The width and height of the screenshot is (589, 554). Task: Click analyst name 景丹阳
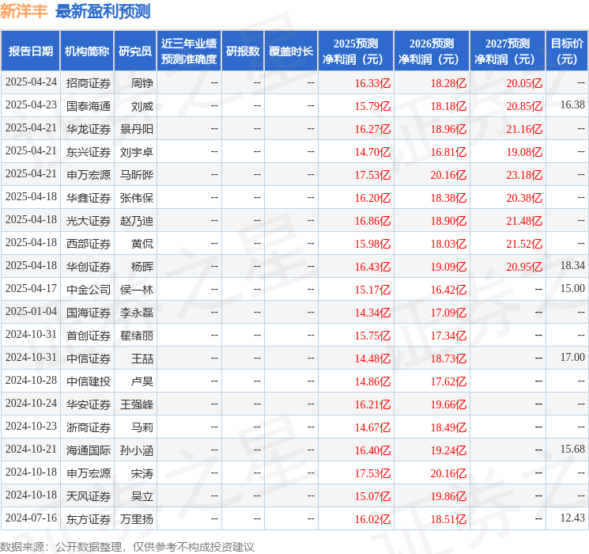(x=136, y=129)
